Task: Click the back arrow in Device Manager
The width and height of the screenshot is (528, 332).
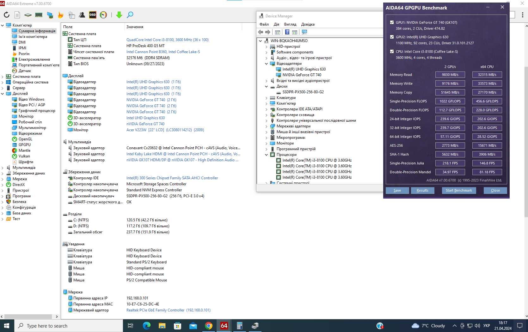Action: tap(261, 32)
